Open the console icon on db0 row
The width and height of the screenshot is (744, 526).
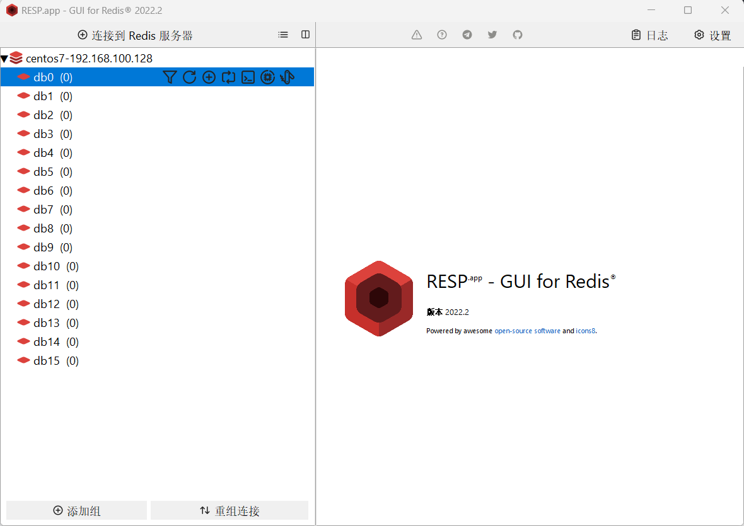tap(248, 77)
